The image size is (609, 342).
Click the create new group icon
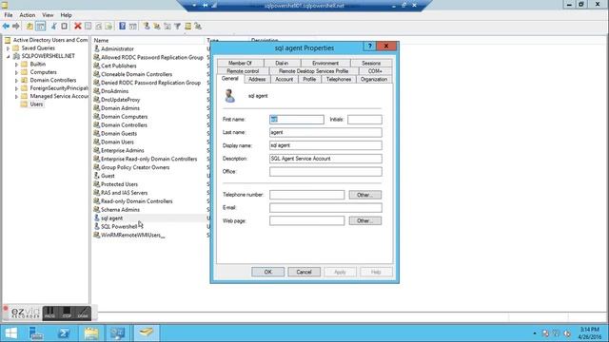click(x=157, y=26)
